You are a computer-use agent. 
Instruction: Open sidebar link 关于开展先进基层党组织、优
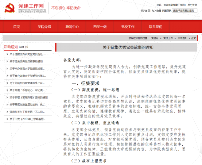[27, 105]
